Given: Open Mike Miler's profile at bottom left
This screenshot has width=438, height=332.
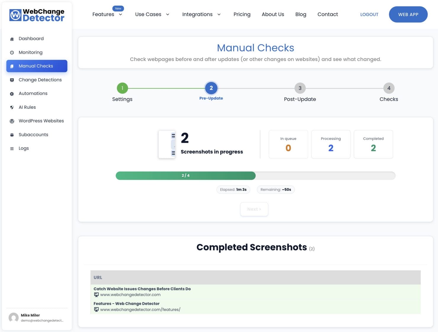Looking at the screenshot, I should pyautogui.click(x=30, y=317).
